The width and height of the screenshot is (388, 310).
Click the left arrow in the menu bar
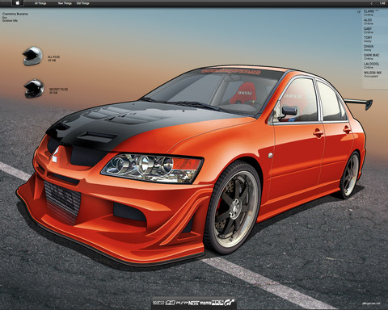[371, 3]
